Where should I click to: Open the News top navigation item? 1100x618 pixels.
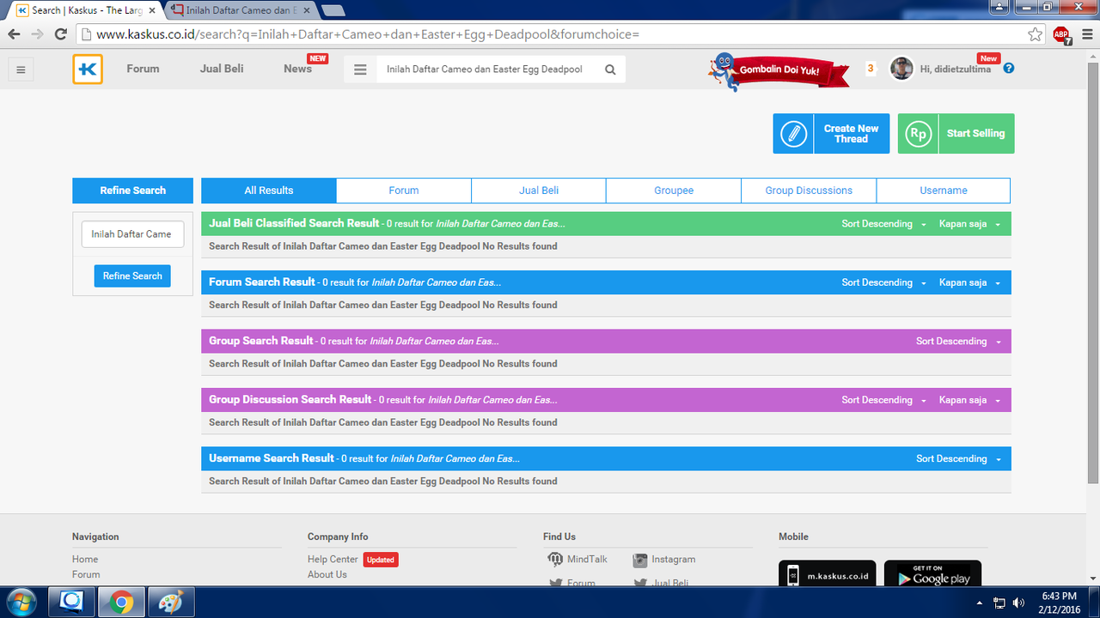[298, 69]
